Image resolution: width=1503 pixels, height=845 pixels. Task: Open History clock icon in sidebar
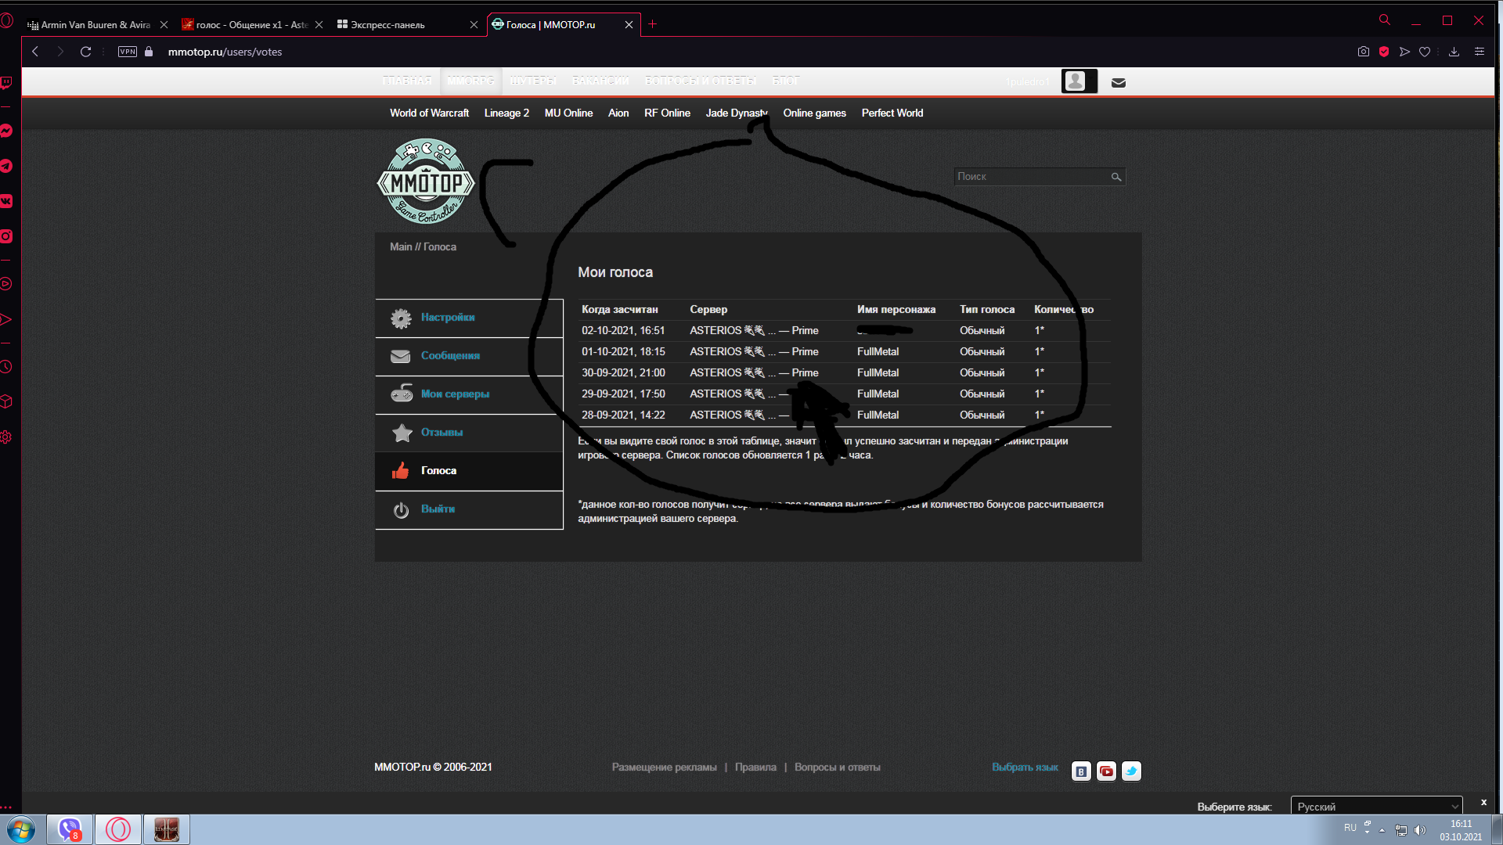pyautogui.click(x=6, y=366)
